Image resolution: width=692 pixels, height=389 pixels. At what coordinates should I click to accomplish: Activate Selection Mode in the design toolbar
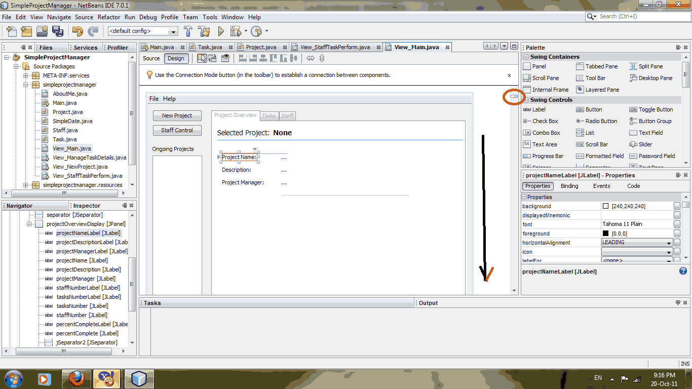[202, 58]
